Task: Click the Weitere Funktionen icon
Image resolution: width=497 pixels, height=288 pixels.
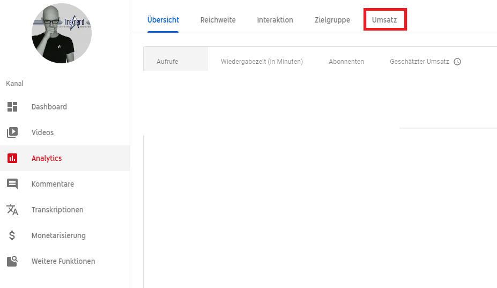Action: point(12,261)
